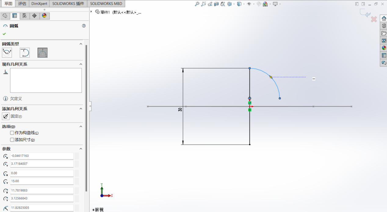Click the end X field 11.7819883
This screenshot has height=212, width=387.
click(x=42, y=191)
